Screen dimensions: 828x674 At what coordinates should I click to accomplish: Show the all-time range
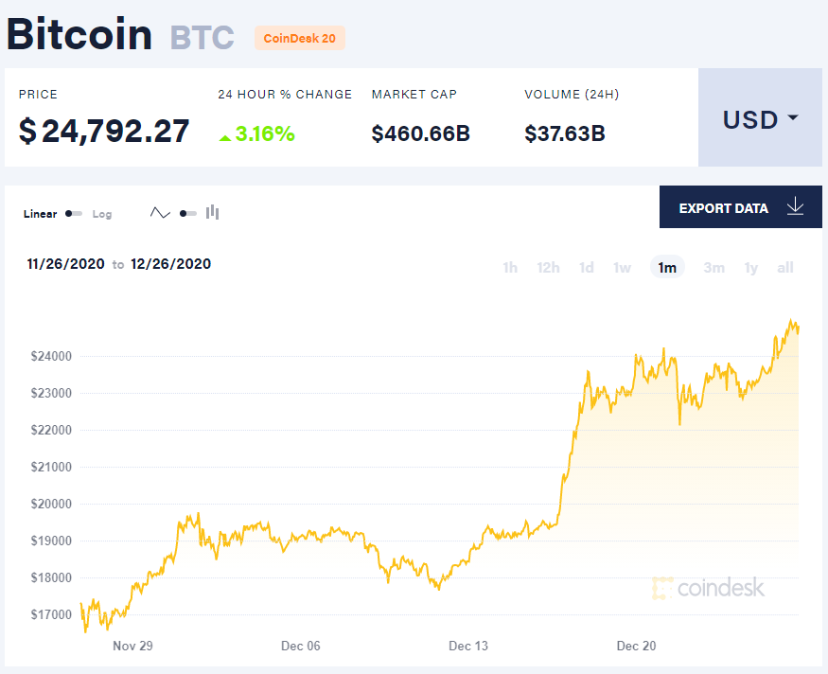(785, 268)
